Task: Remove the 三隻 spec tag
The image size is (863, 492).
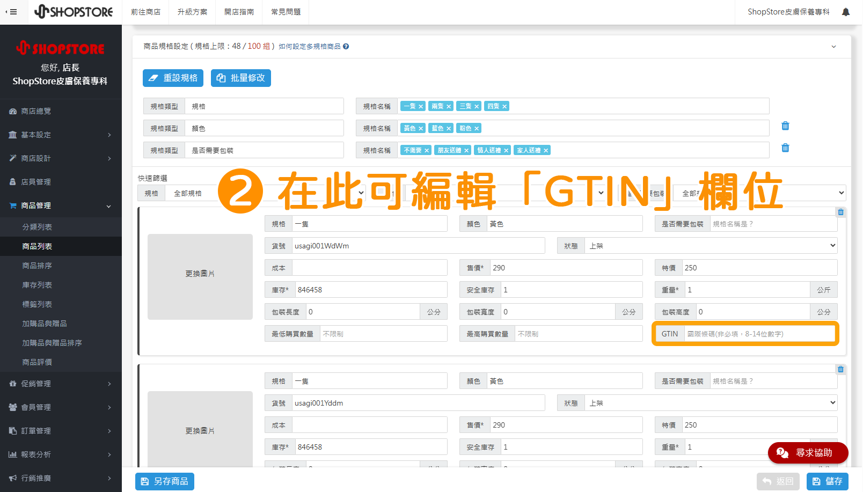Action: pyautogui.click(x=477, y=106)
